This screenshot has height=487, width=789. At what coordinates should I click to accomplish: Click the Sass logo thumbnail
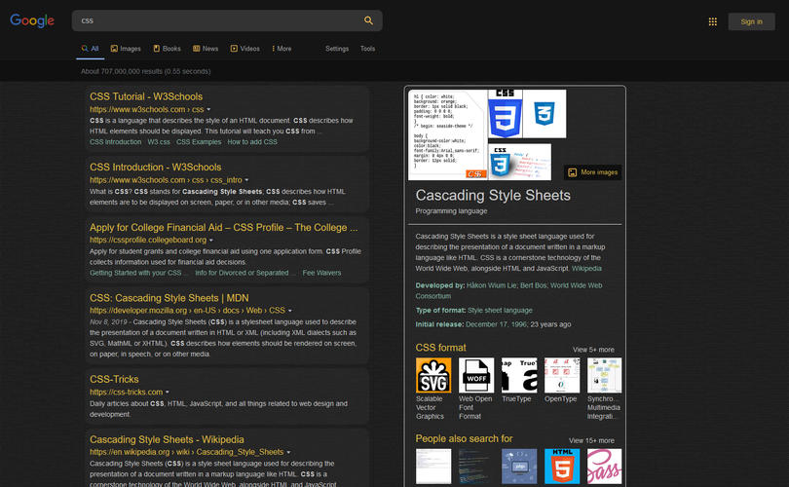pyautogui.click(x=604, y=467)
